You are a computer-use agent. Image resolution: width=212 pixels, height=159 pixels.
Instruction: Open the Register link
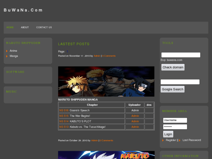(x=171, y=140)
